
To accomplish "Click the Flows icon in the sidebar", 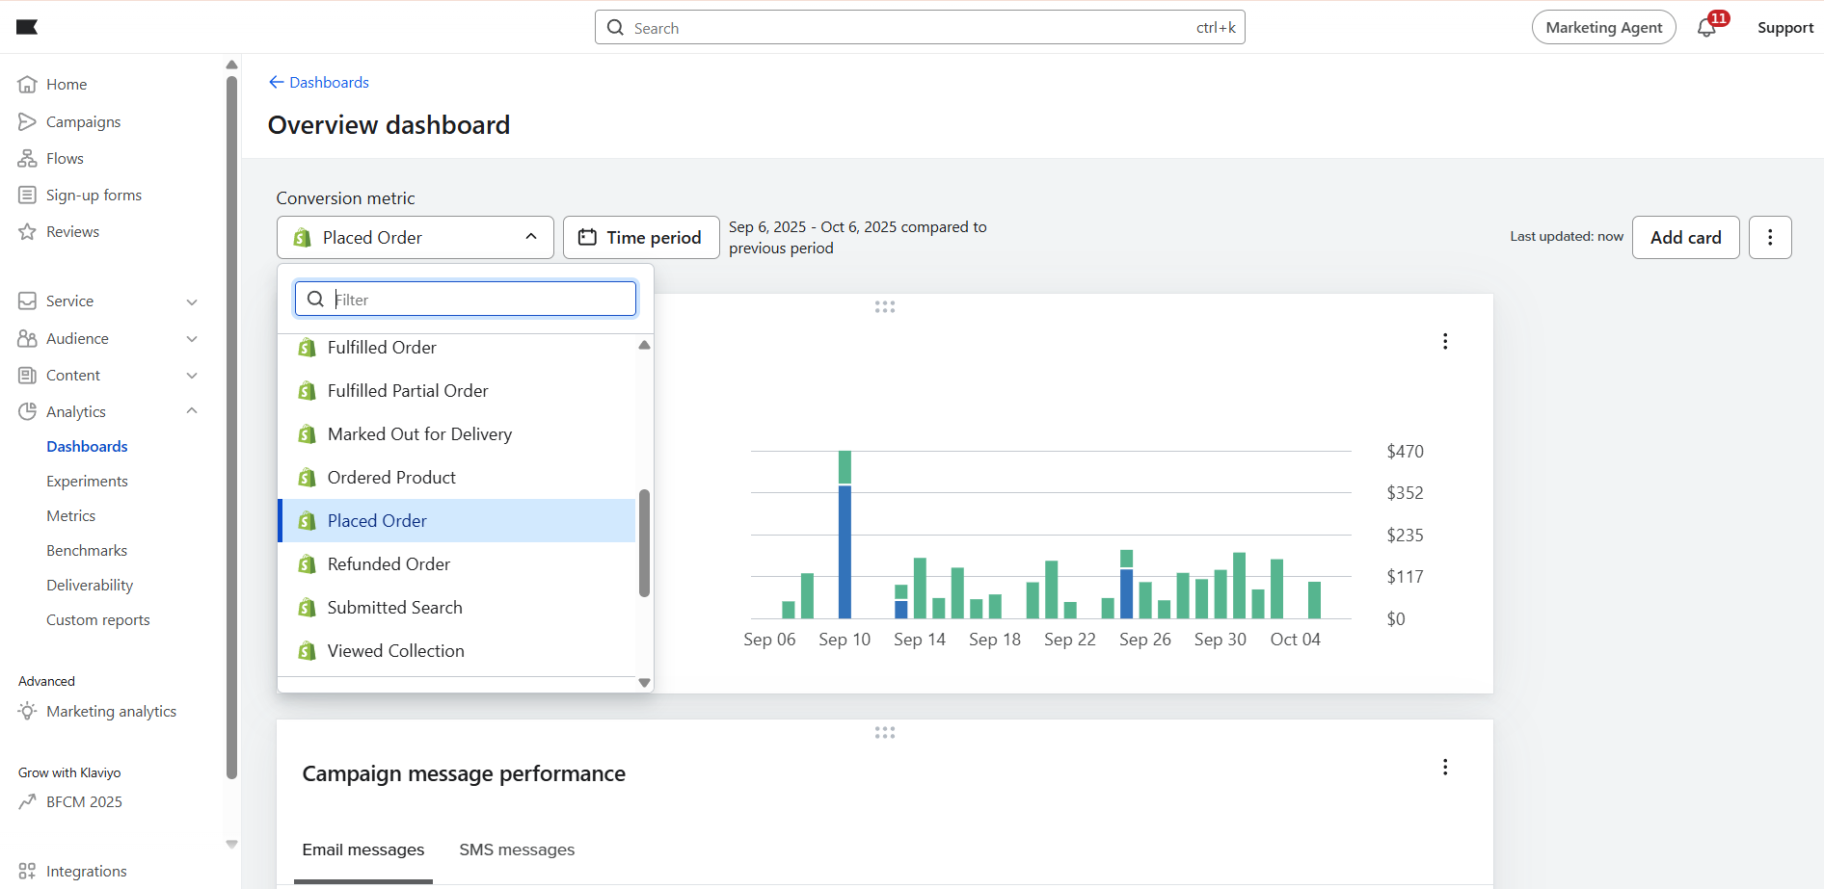I will (x=27, y=159).
